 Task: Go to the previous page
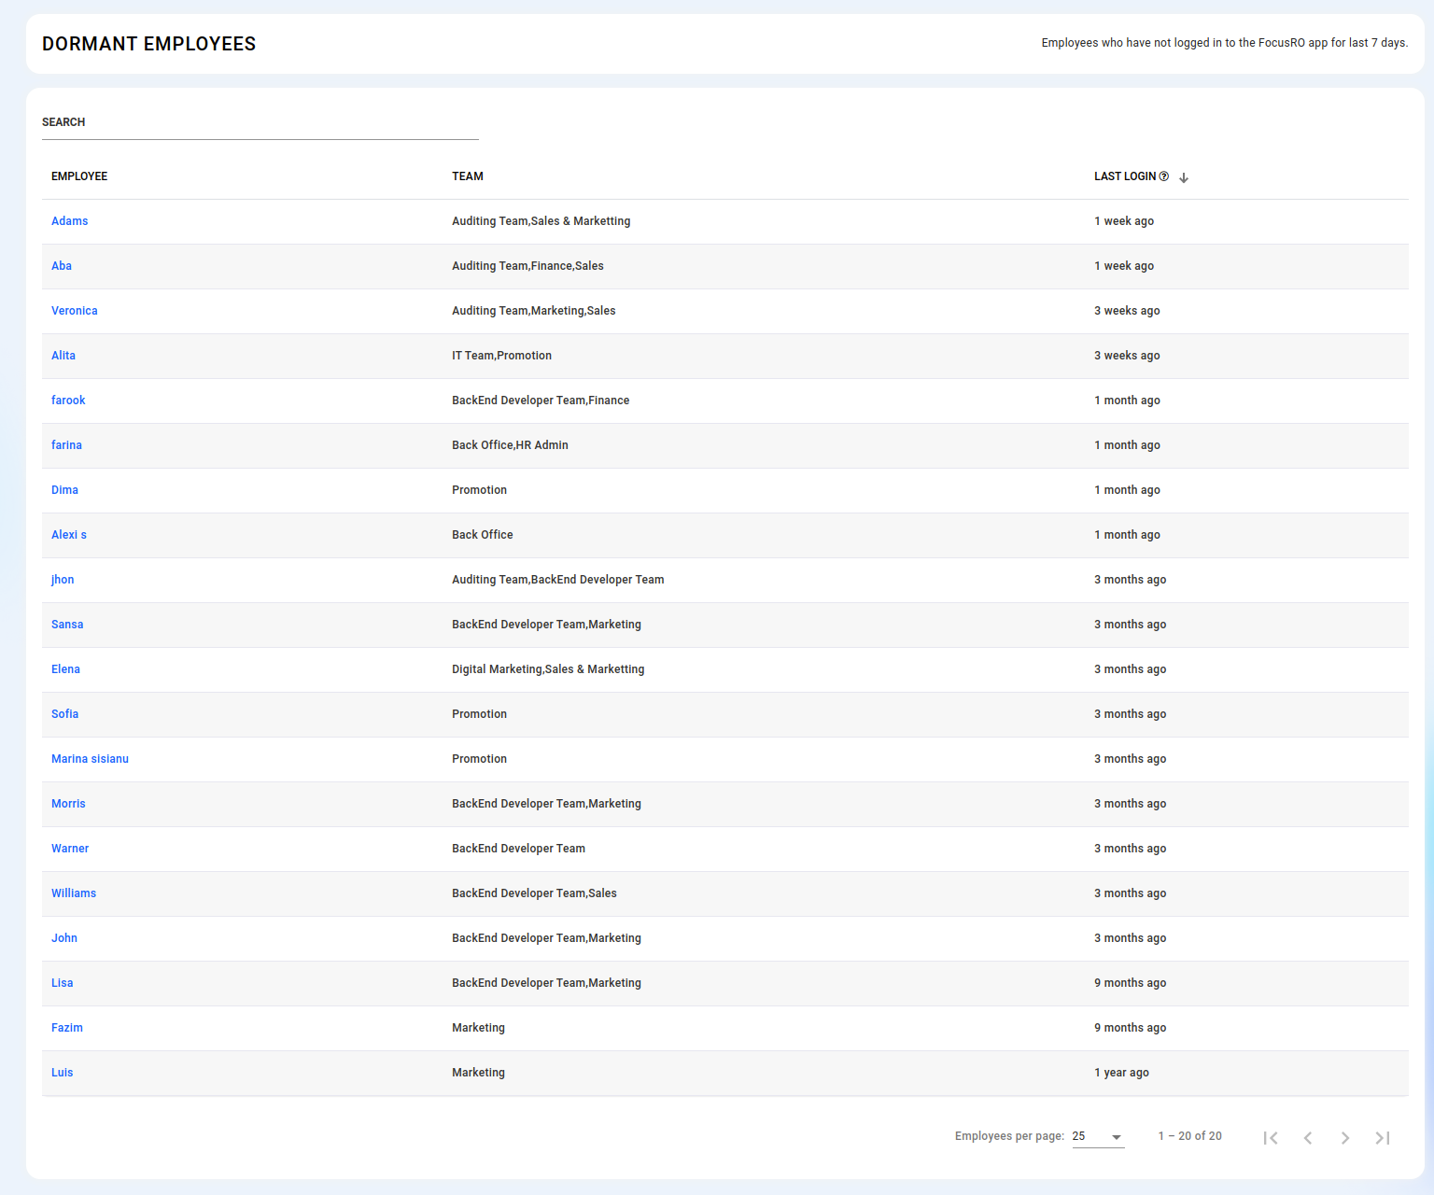pyautogui.click(x=1308, y=1137)
